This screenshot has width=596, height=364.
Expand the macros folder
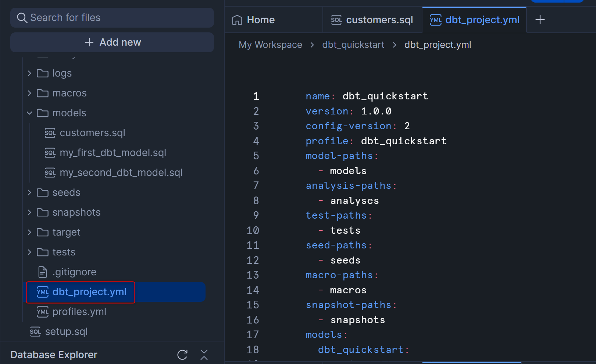coord(29,93)
